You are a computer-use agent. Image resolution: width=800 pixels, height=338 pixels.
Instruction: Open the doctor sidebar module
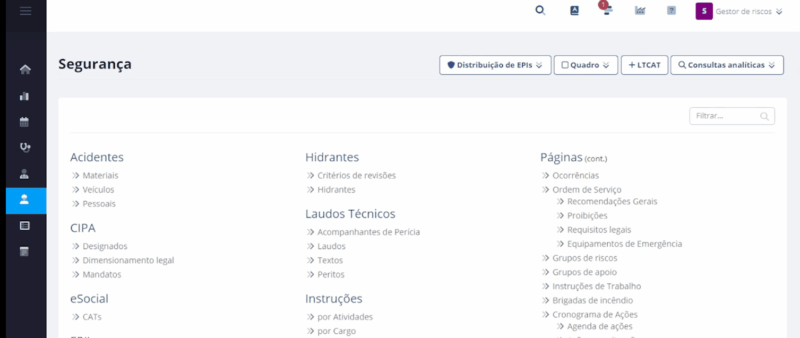pyautogui.click(x=24, y=174)
